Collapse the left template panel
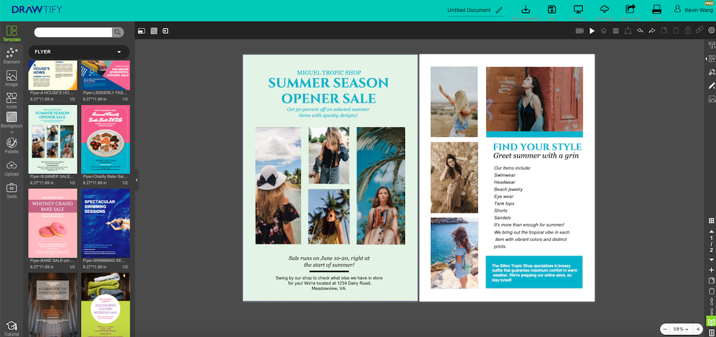716x337 pixels. [x=136, y=181]
